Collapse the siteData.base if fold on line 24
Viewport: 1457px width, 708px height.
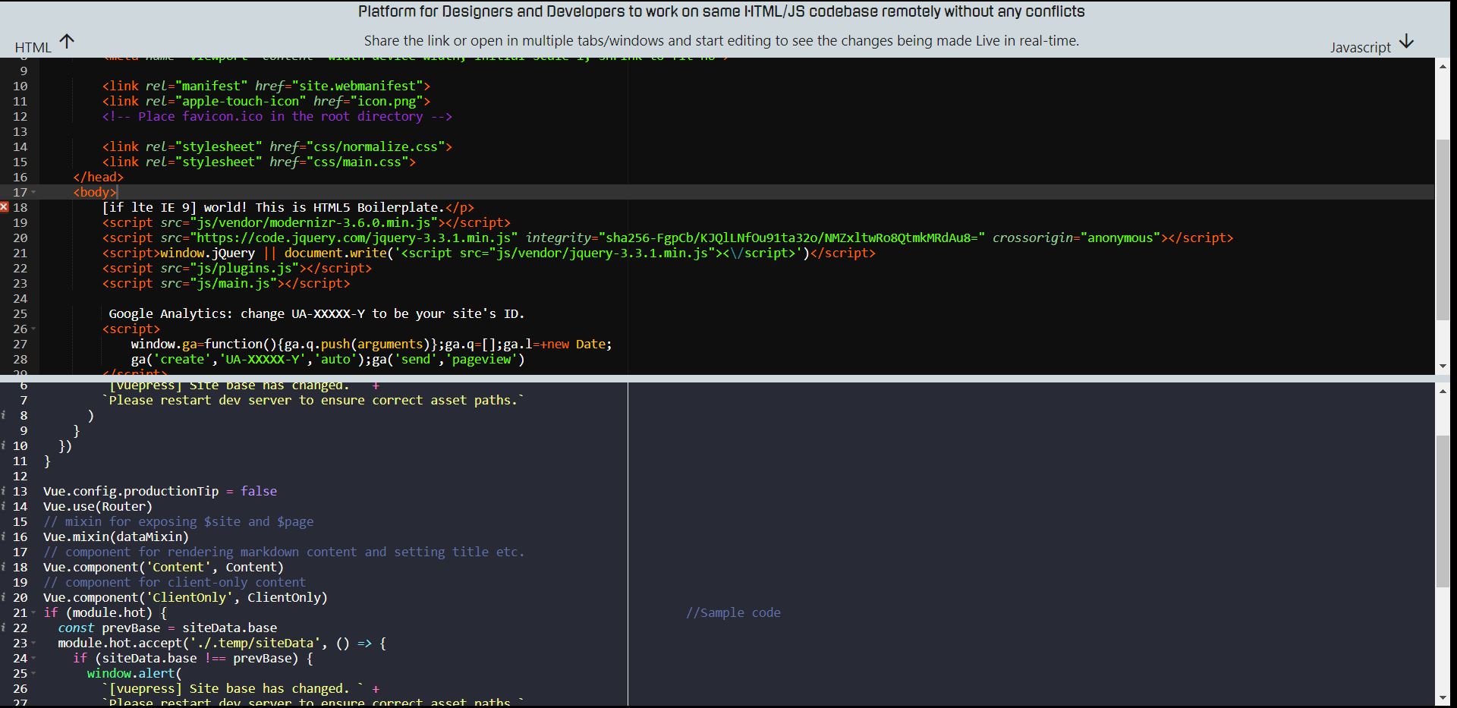pyautogui.click(x=33, y=659)
